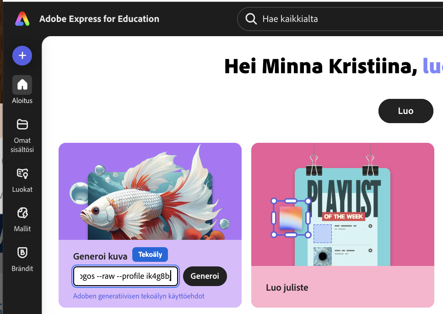
Task: Click the purple plus create button
Action: pyautogui.click(x=22, y=56)
